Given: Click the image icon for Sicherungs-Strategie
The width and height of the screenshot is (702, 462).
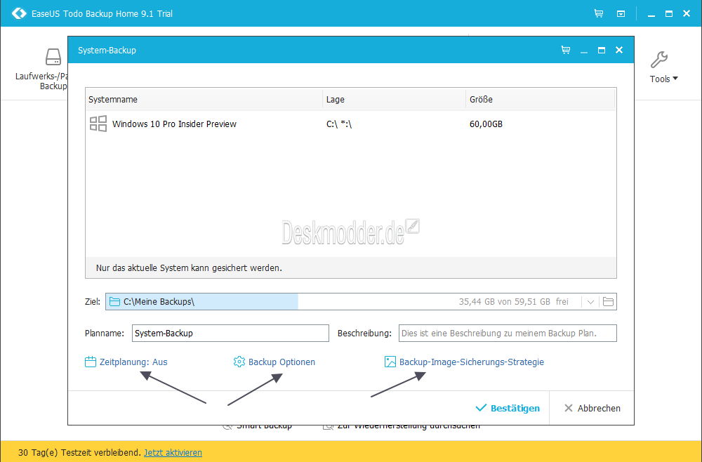Looking at the screenshot, I should 390,362.
